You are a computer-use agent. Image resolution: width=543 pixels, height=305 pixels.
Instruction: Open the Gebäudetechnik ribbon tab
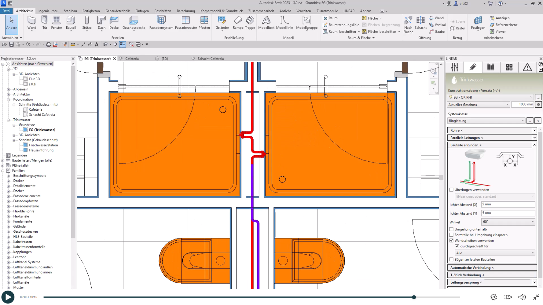click(117, 11)
